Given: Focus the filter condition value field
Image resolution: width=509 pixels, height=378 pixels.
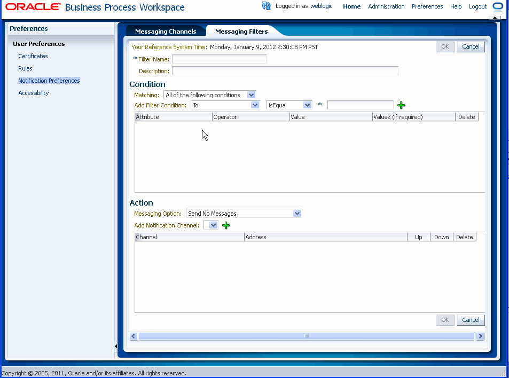Looking at the screenshot, I should pyautogui.click(x=361, y=105).
